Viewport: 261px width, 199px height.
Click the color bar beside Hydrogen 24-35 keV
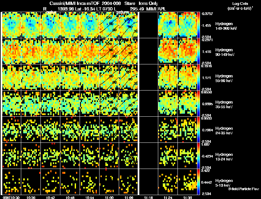tap(198, 130)
